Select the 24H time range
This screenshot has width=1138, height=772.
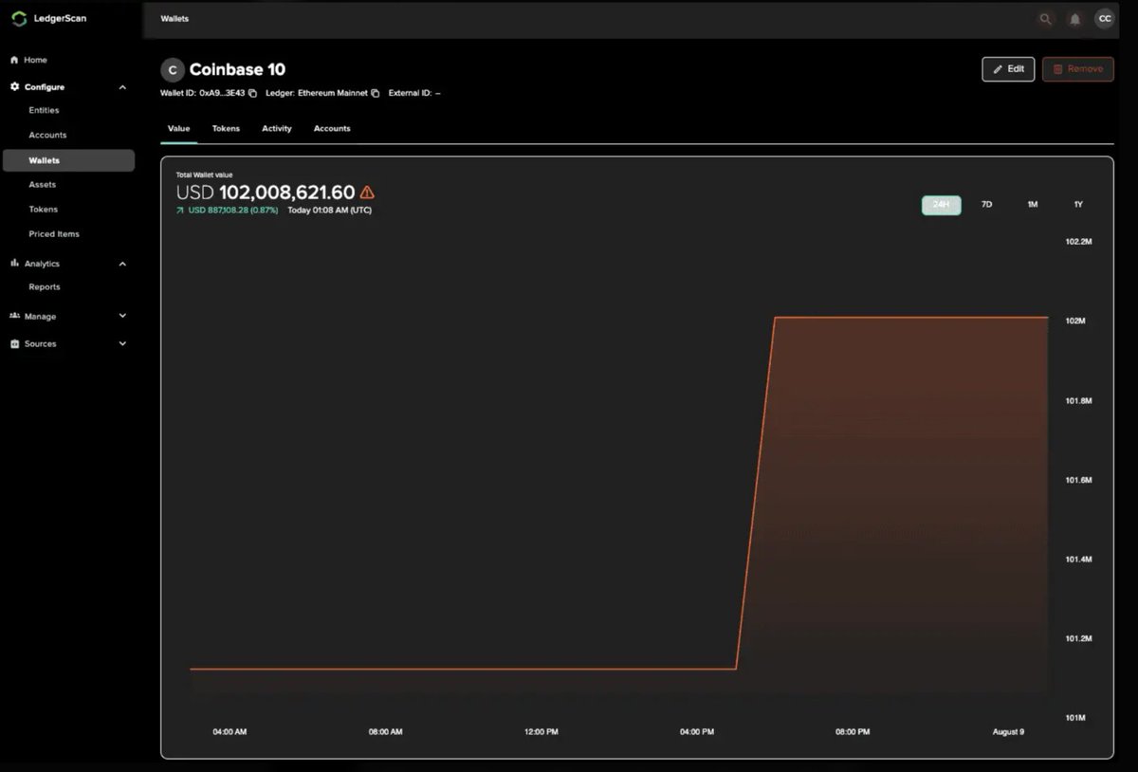click(x=941, y=205)
